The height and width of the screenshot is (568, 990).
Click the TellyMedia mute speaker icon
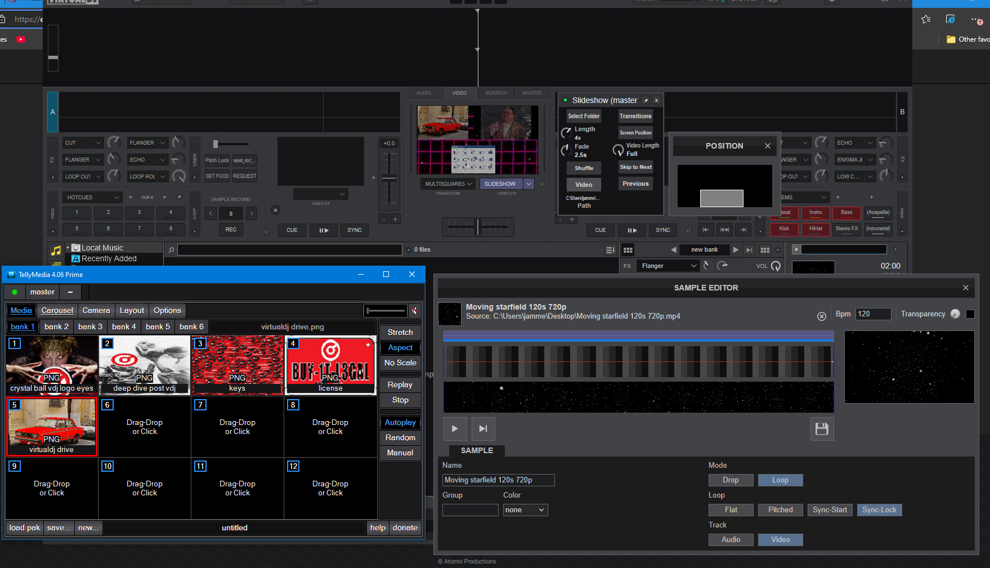414,311
